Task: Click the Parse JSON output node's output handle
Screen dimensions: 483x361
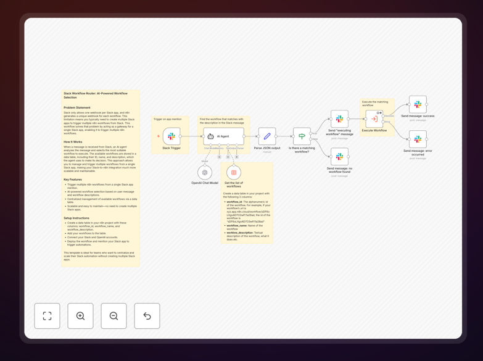Action: (276, 136)
